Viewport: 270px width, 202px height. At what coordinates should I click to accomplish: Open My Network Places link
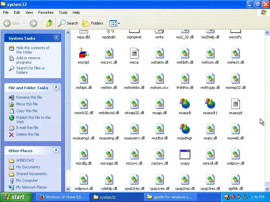31,187
